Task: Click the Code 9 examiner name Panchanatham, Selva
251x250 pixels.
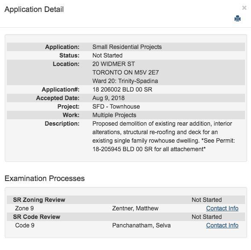Action: pos(141,225)
